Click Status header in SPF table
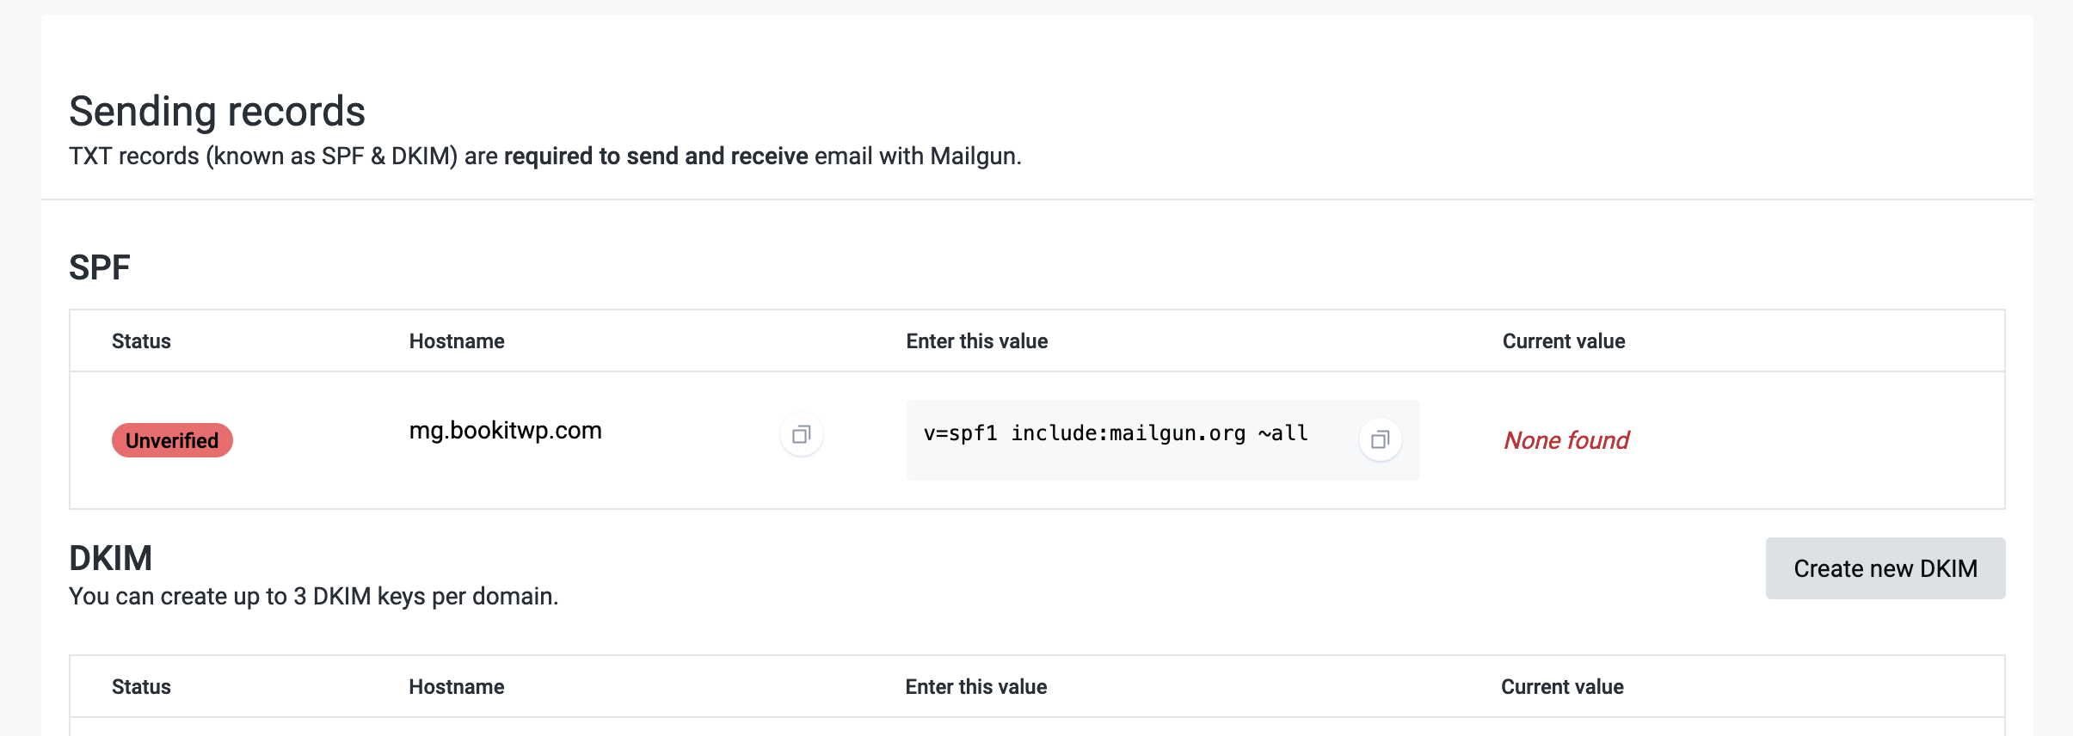 [141, 341]
